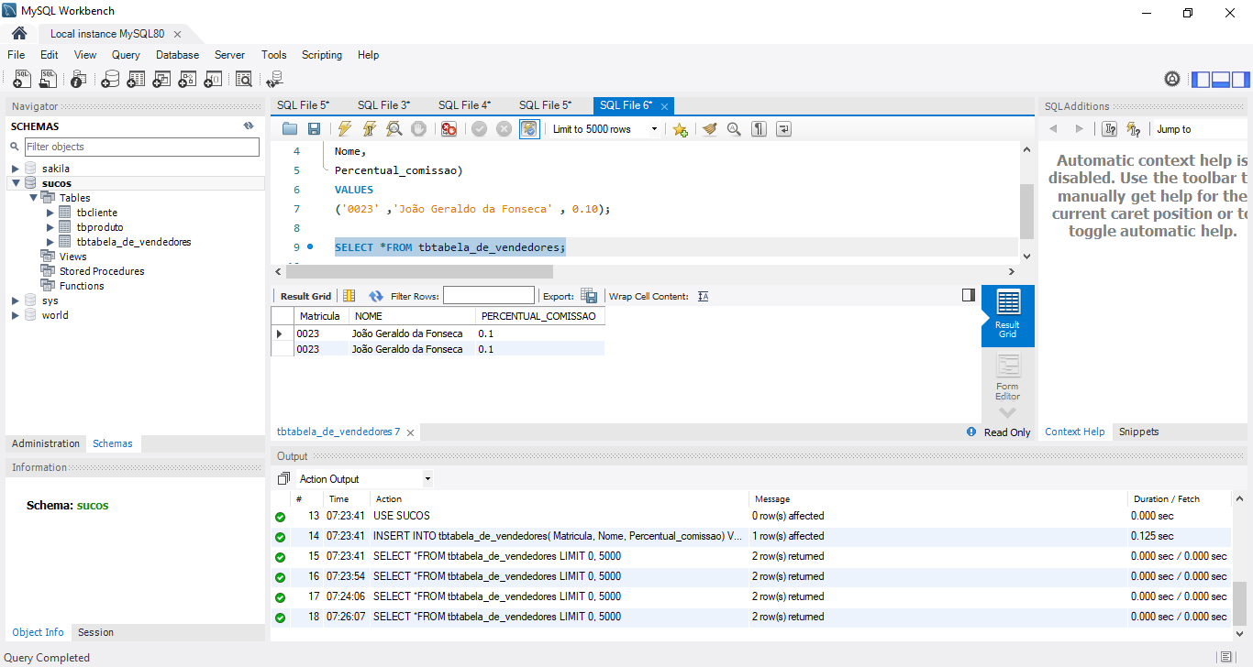Expand the world schema

coord(15,315)
